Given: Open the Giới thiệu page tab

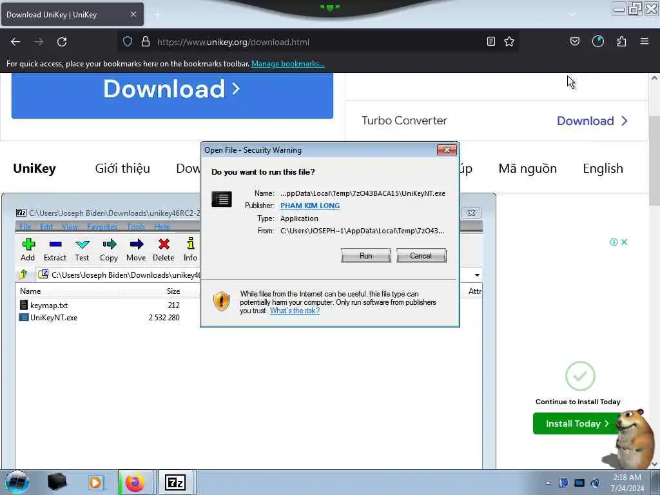Looking at the screenshot, I should tap(122, 168).
